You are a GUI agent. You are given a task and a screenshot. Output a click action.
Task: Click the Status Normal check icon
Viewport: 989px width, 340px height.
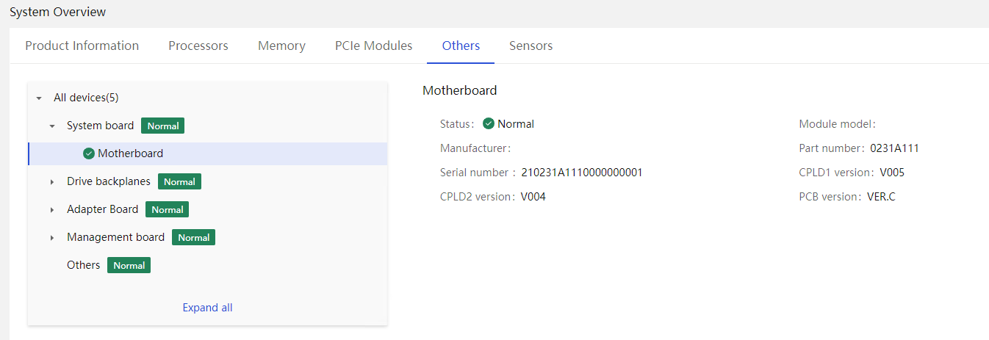[489, 123]
